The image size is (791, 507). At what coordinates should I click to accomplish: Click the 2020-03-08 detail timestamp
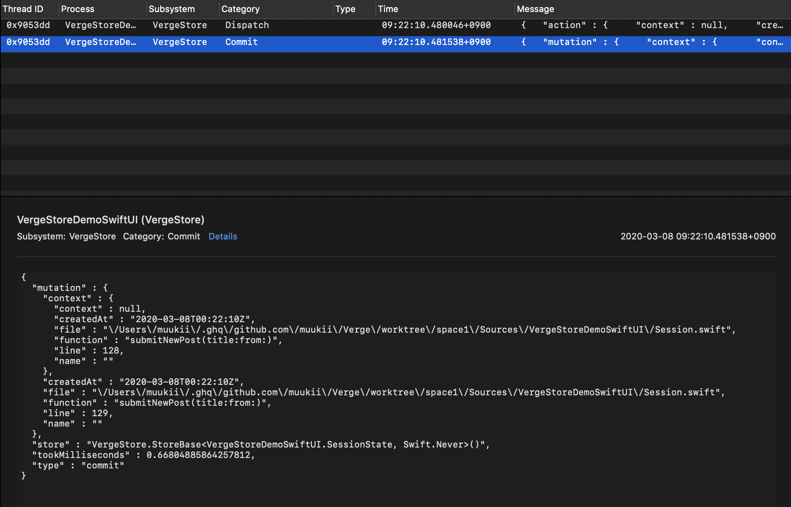(x=698, y=236)
